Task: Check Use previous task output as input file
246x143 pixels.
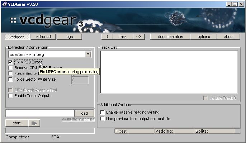Action: [x=102, y=119]
